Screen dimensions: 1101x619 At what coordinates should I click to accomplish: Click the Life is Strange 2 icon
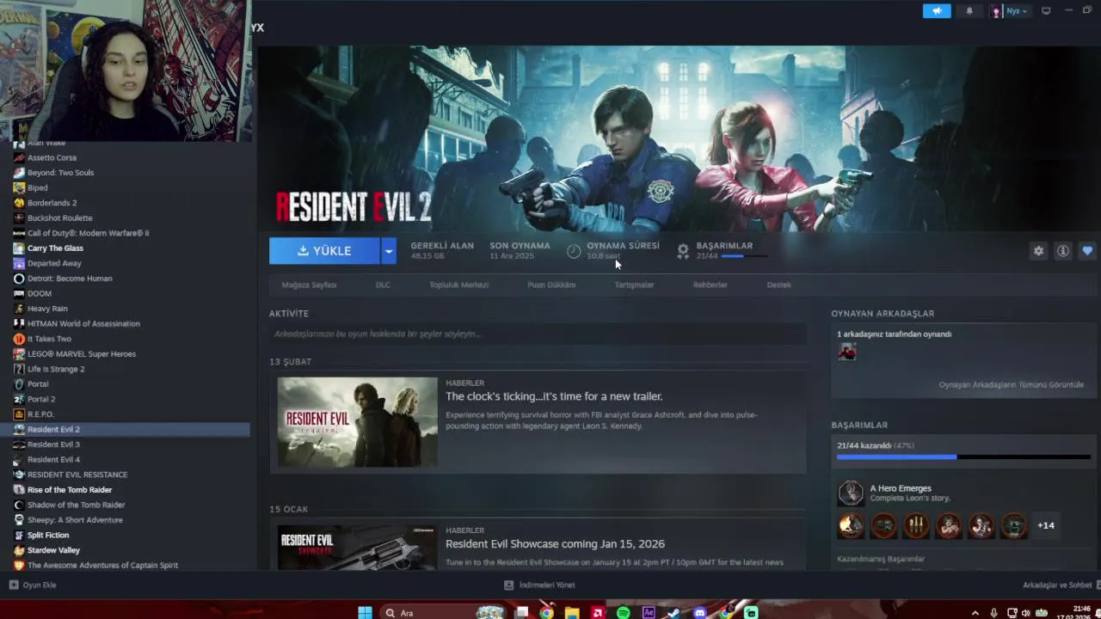(19, 369)
